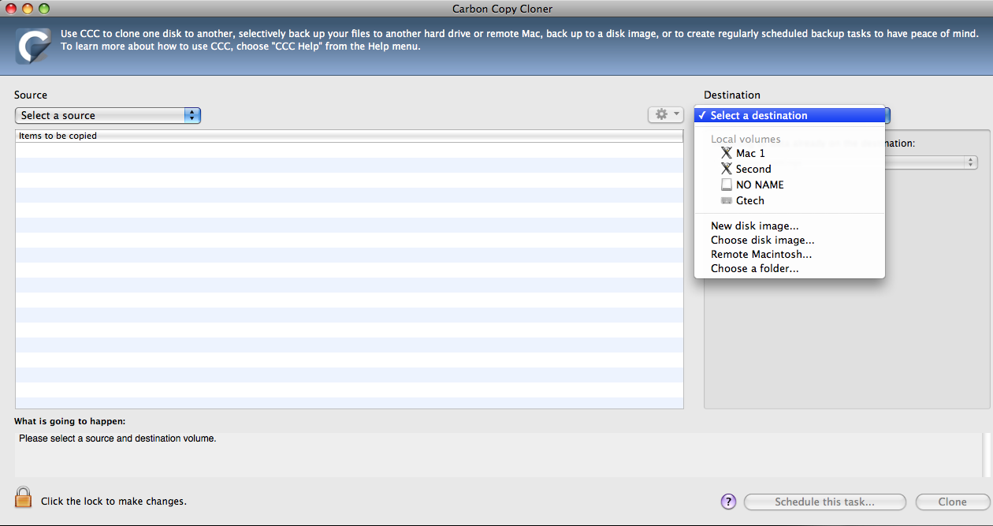Choose the Mac 1 volume

pos(790,153)
